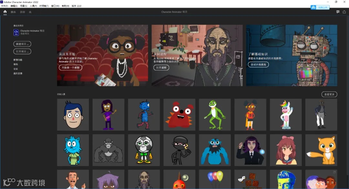
Task: Select the blue-haired face puppet thumbnail
Action: point(73,115)
